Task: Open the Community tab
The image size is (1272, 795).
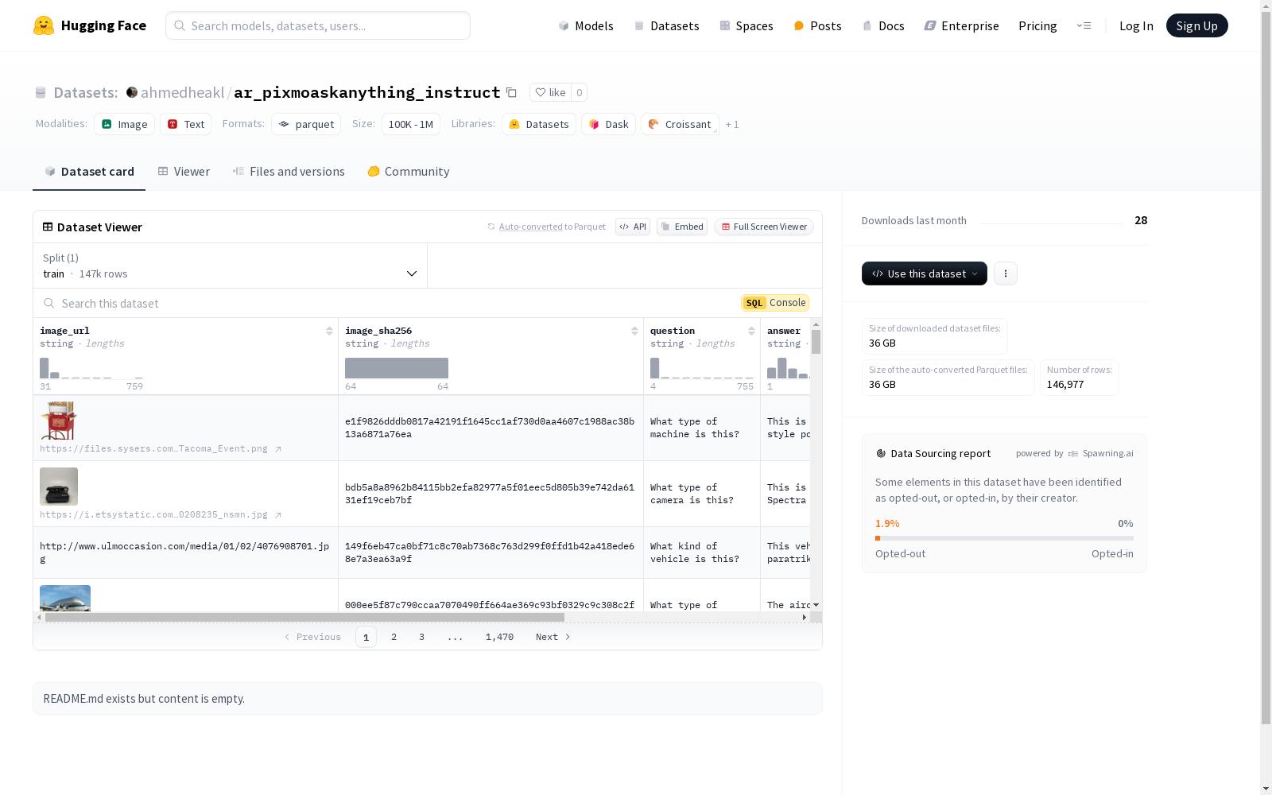Action: [409, 172]
